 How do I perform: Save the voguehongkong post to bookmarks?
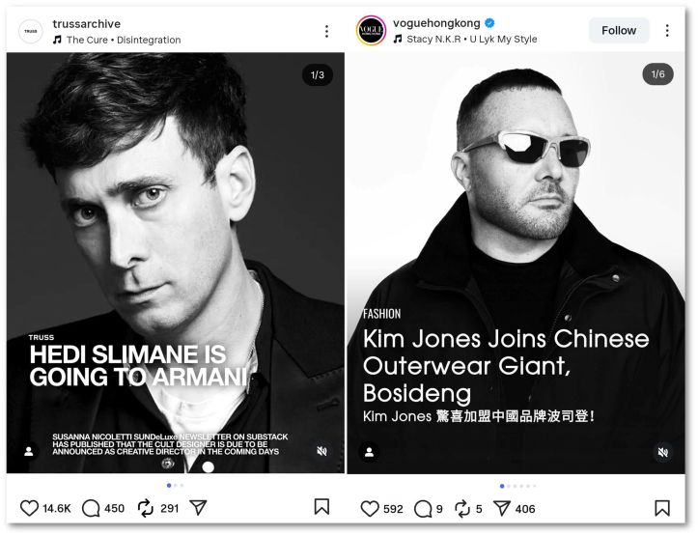pyautogui.click(x=662, y=508)
